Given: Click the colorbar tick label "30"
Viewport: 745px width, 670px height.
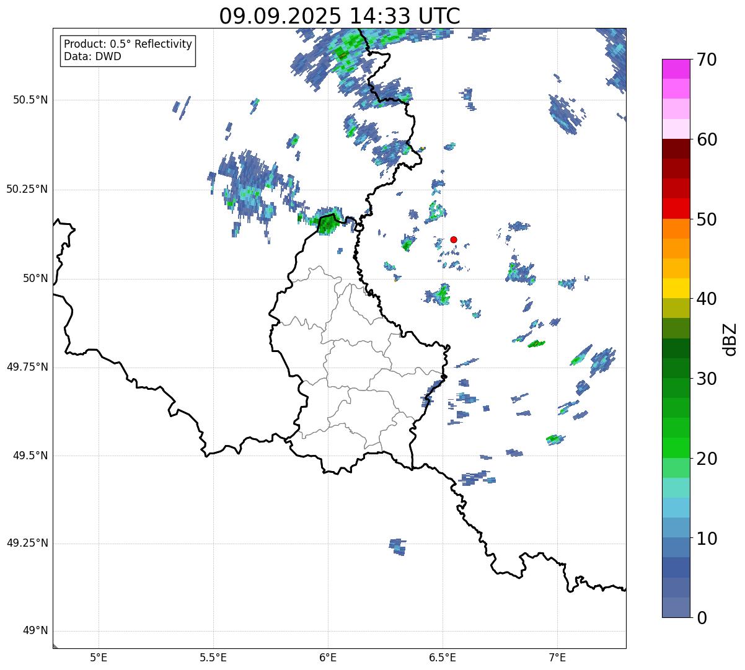Looking at the screenshot, I should (x=707, y=379).
